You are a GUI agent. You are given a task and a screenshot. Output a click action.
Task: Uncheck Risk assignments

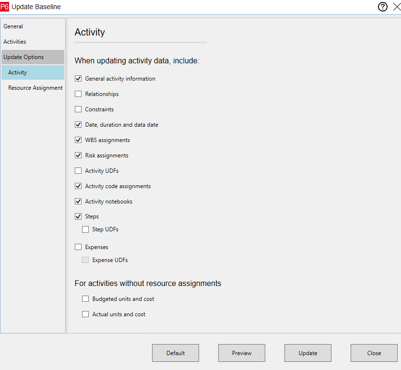coord(78,155)
